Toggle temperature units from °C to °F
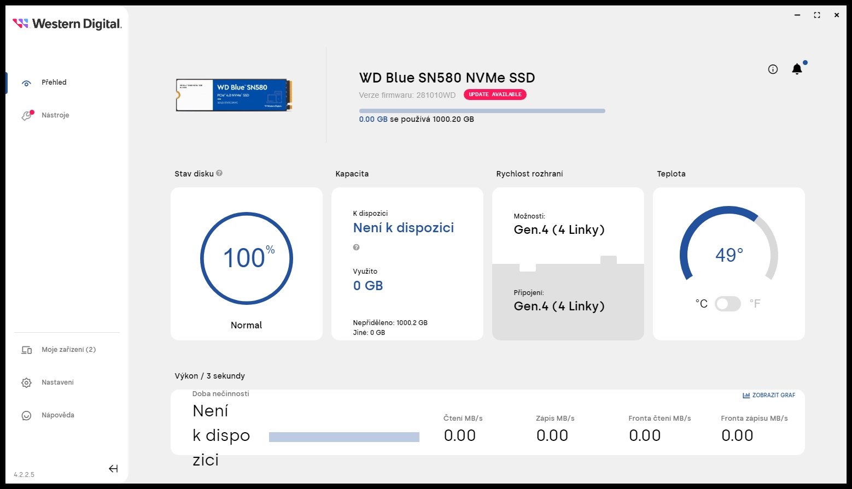Viewport: 852px width, 489px height. tap(727, 304)
